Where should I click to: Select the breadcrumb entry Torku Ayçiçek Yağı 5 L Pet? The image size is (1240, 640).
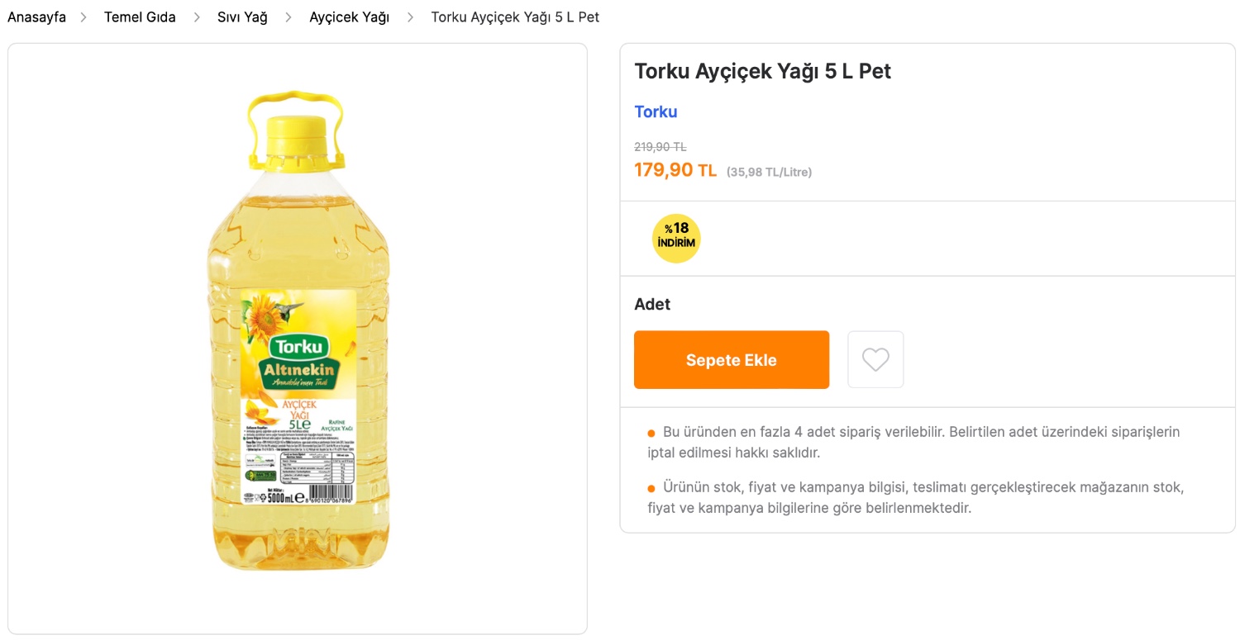pyautogui.click(x=515, y=17)
